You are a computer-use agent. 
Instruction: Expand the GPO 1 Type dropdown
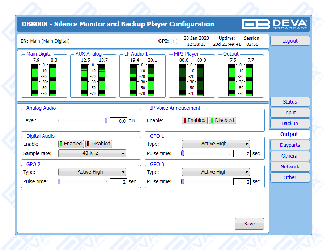click(216, 144)
